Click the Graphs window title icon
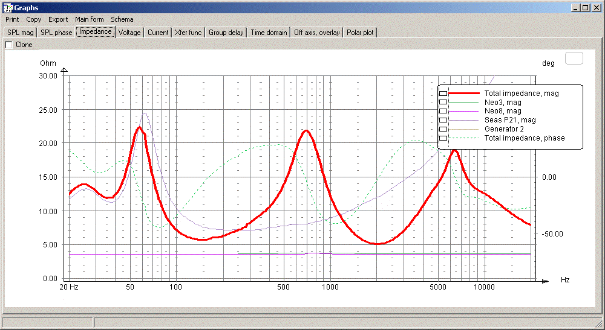This screenshot has width=605, height=330. (8, 7)
